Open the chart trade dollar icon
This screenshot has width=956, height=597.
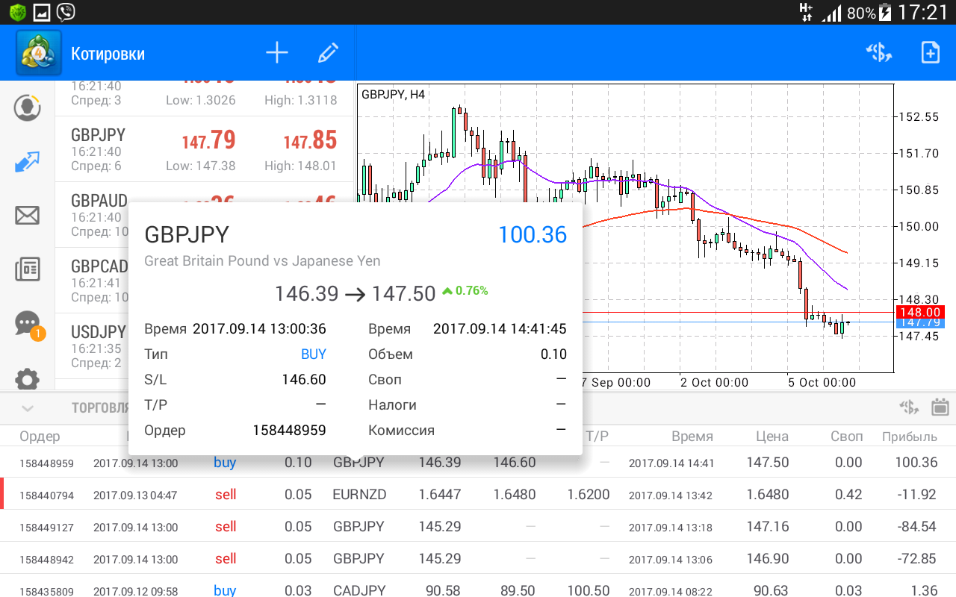tap(879, 52)
